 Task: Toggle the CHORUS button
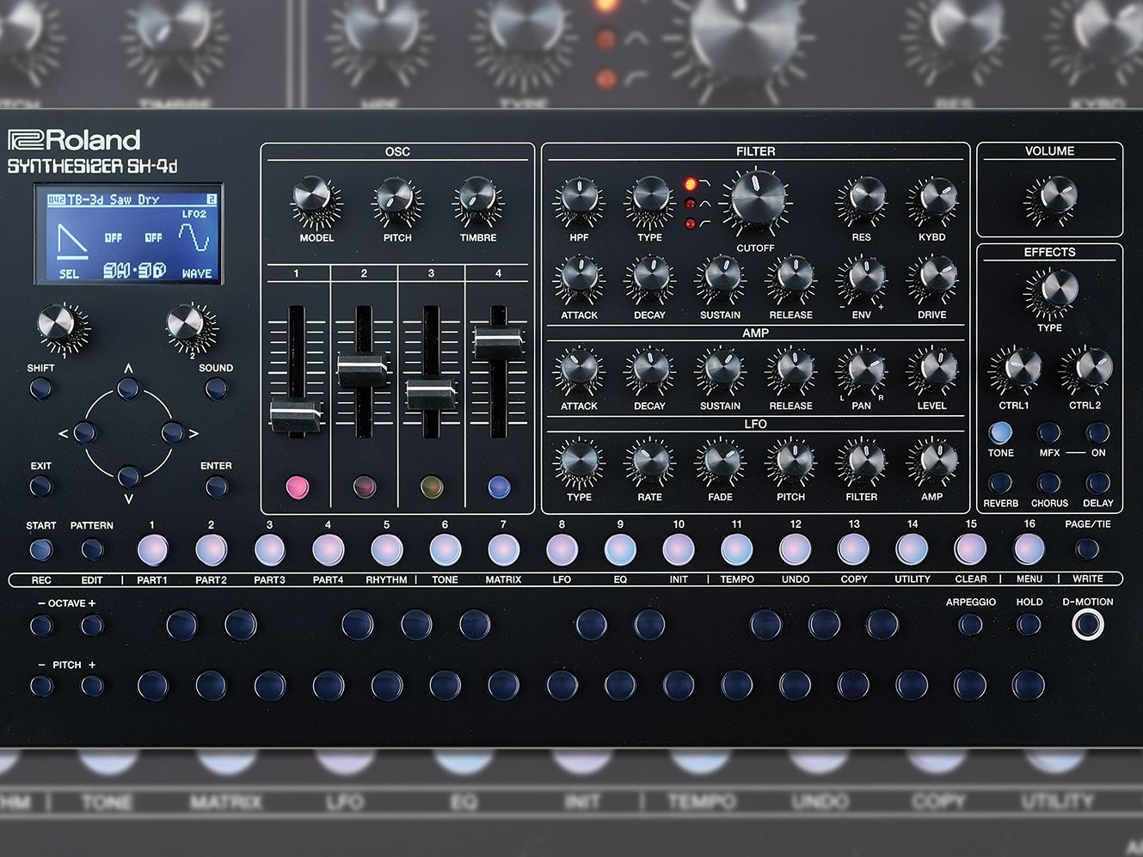tap(1048, 483)
